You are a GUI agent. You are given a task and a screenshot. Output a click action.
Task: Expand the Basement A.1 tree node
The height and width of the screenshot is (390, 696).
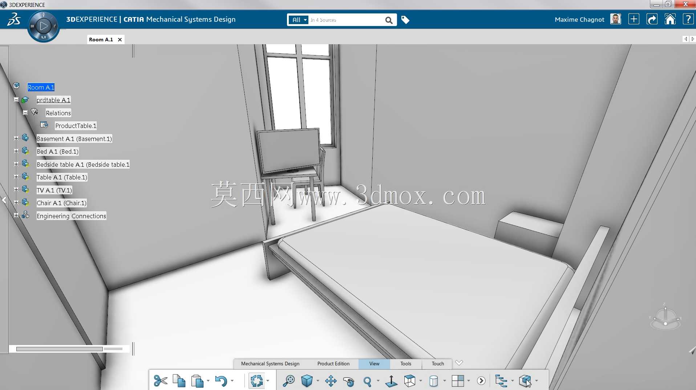pyautogui.click(x=16, y=138)
